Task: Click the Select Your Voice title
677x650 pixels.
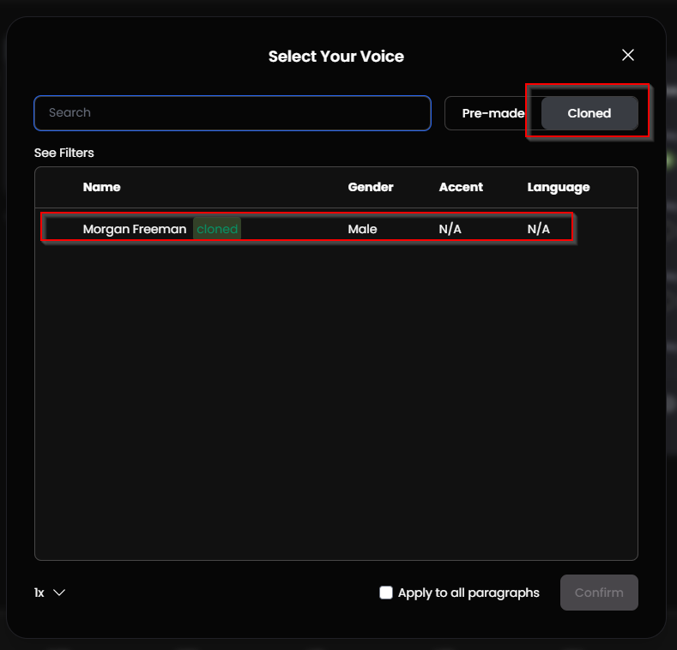Action: tap(335, 57)
